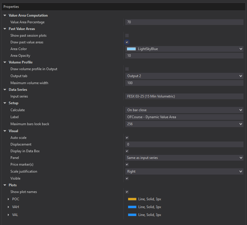Click the Calculate label

18,110
